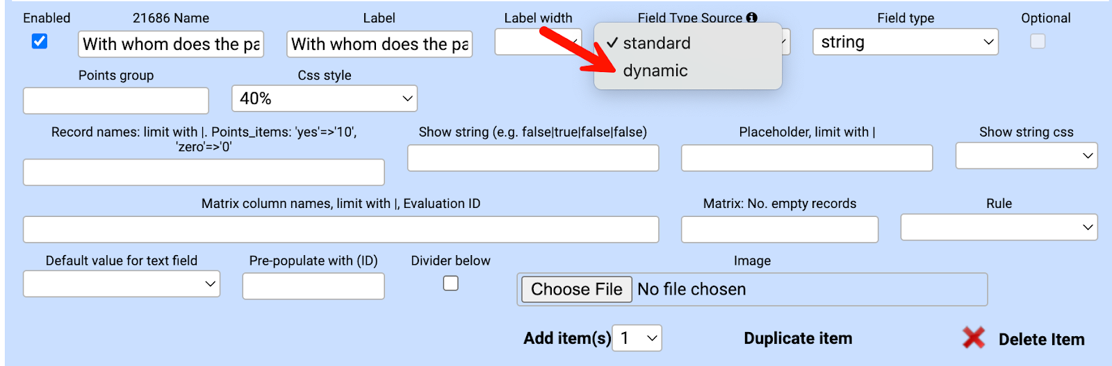Image resolution: width=1112 pixels, height=366 pixels.
Task: Select the dynamic option
Action: pos(655,71)
